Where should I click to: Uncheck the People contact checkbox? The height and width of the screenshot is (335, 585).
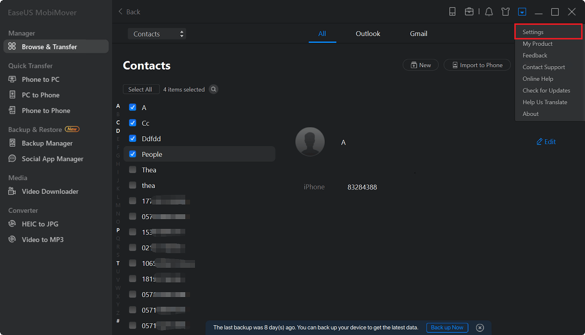coord(133,154)
